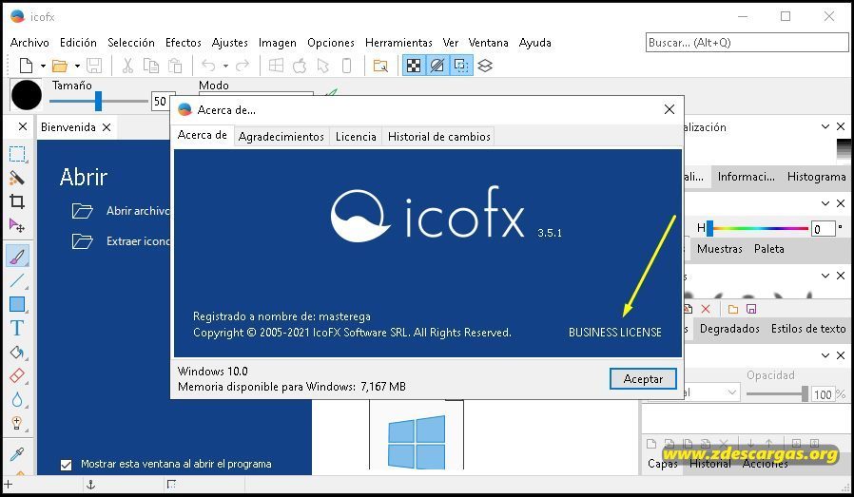Screen dimensions: 854x497
Task: Select the Eraser tool
Action: [17, 375]
